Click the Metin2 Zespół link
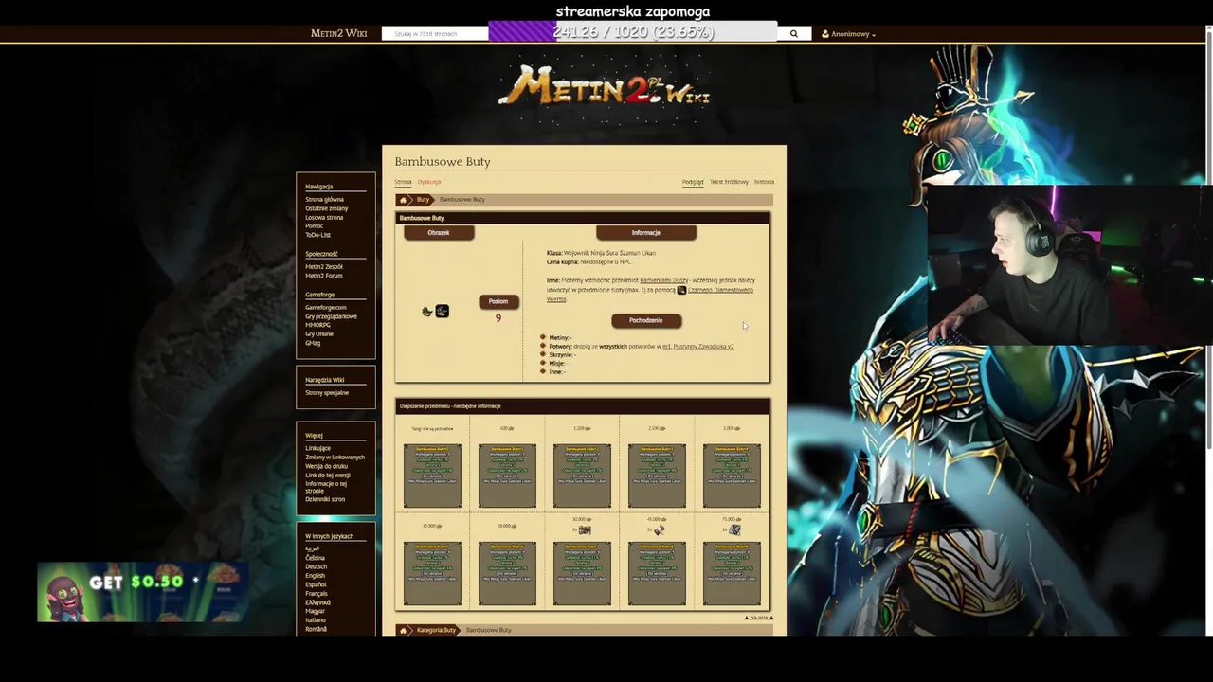The height and width of the screenshot is (682, 1213). tap(324, 267)
